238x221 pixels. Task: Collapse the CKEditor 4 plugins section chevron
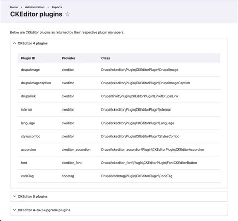pyautogui.click(x=14, y=43)
